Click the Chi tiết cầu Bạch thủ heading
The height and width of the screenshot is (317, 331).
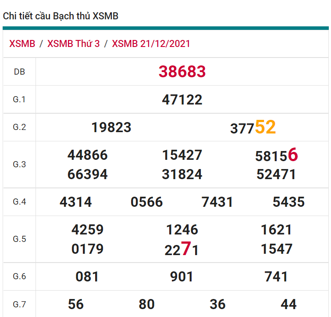click(x=61, y=16)
